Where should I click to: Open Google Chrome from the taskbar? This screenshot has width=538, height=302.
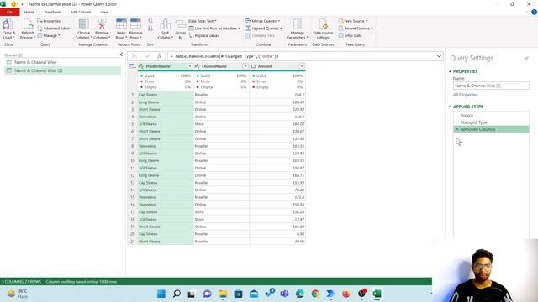click(315, 294)
